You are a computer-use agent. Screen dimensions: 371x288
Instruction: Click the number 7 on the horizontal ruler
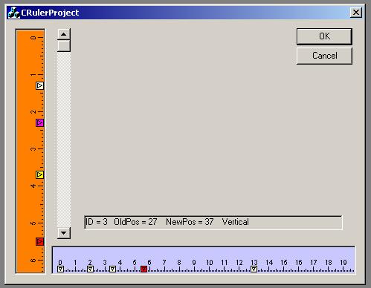click(x=164, y=262)
